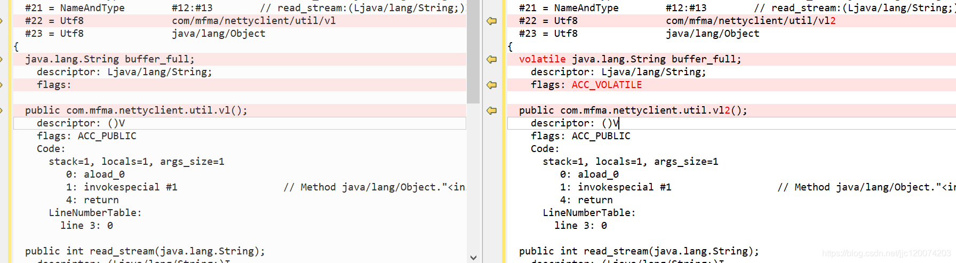Click 'java/lang/Object' in left pane

pyautogui.click(x=219, y=34)
